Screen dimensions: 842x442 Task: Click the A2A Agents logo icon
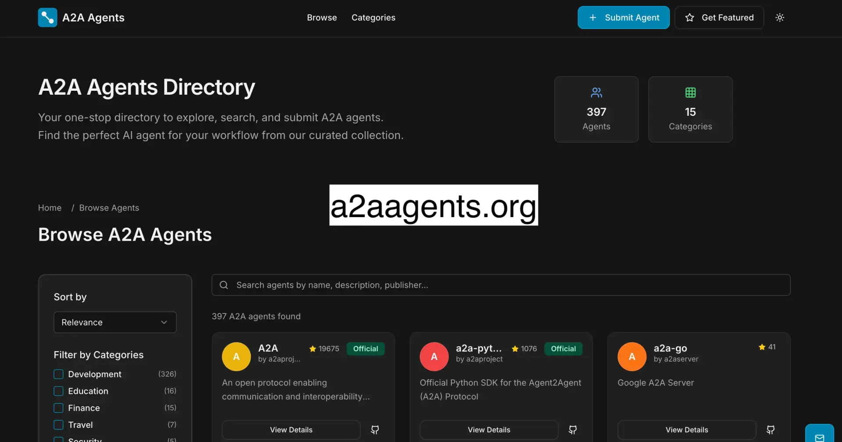pos(47,18)
